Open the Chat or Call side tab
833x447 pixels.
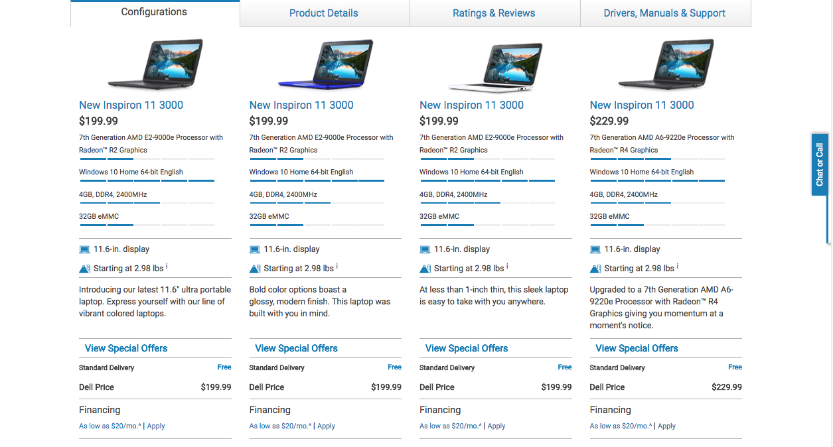click(x=820, y=164)
